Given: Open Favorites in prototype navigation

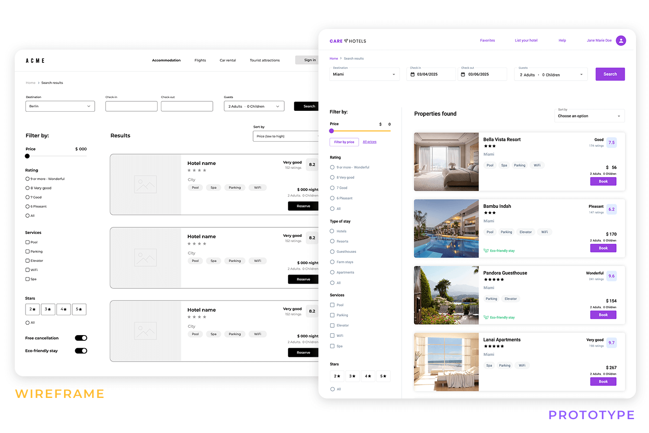Looking at the screenshot, I should pyautogui.click(x=488, y=41).
